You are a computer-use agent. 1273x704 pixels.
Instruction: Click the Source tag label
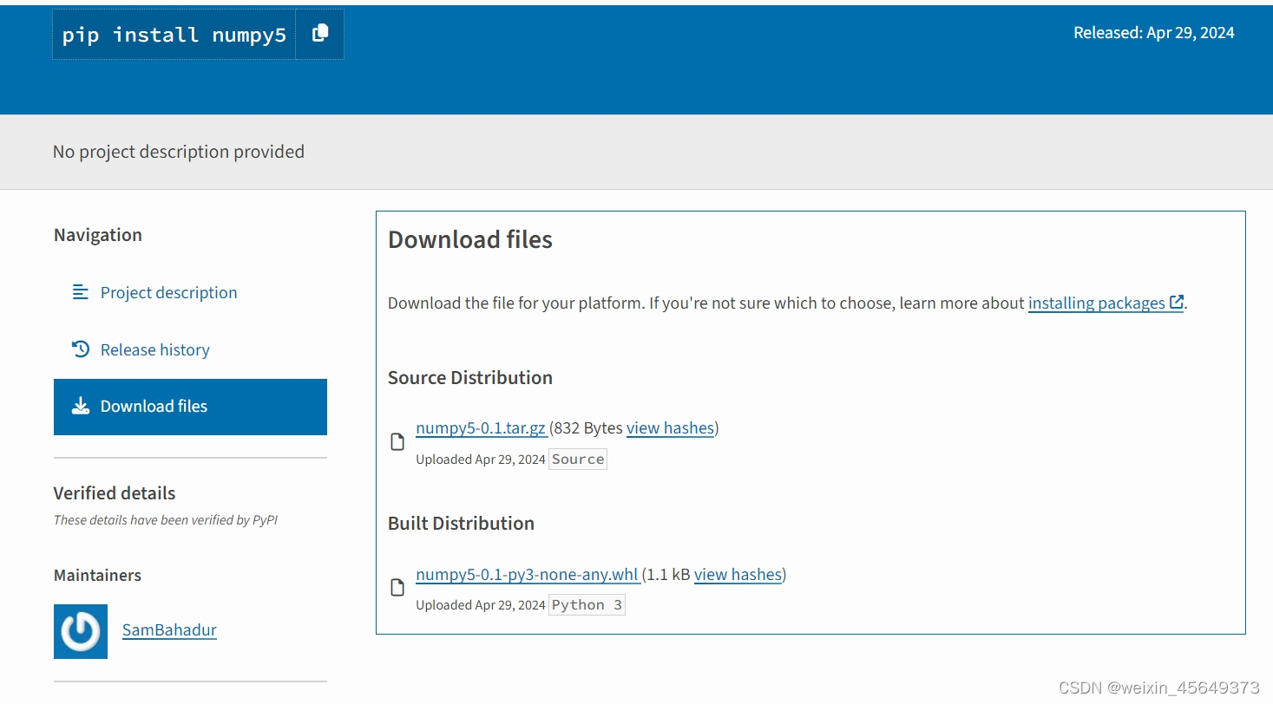(578, 460)
